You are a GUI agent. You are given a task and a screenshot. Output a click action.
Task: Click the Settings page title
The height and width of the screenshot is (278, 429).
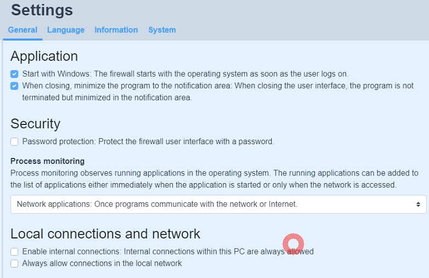(42, 10)
